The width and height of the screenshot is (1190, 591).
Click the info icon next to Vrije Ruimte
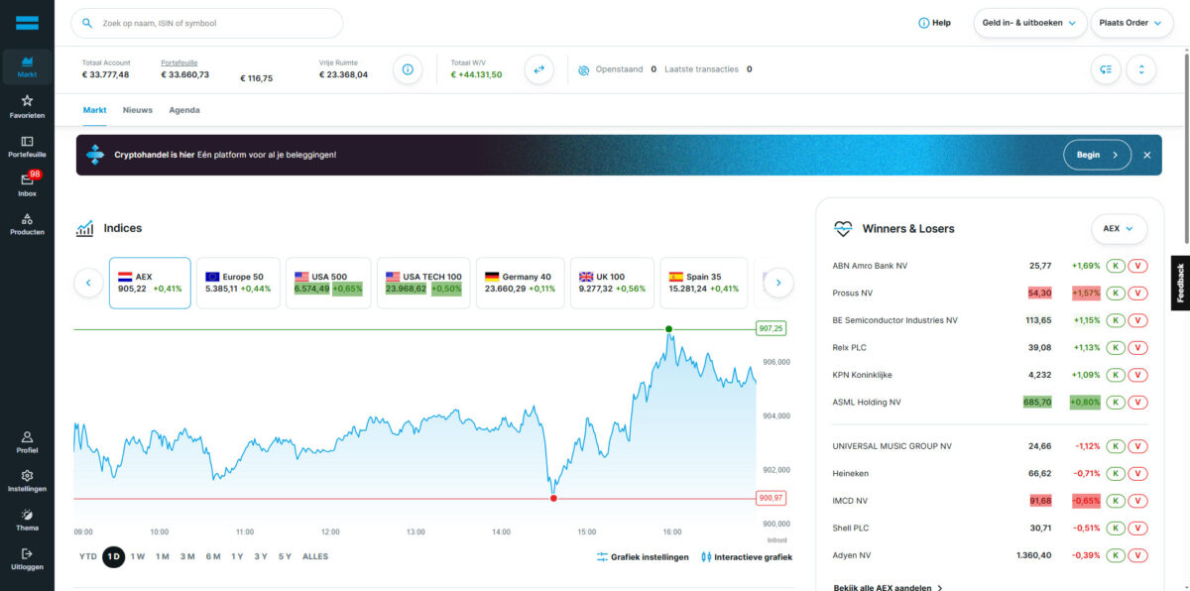coord(408,69)
